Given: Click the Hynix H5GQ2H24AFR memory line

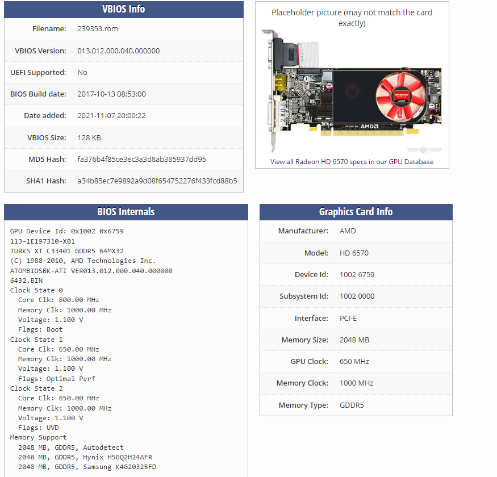Looking at the screenshot, I should [x=85, y=457].
